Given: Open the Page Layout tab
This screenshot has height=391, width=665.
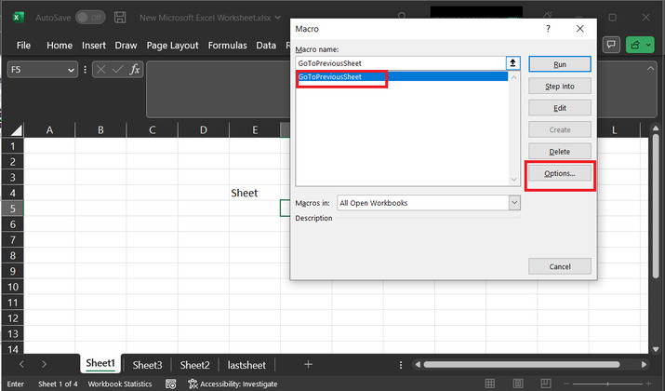Looking at the screenshot, I should point(172,45).
